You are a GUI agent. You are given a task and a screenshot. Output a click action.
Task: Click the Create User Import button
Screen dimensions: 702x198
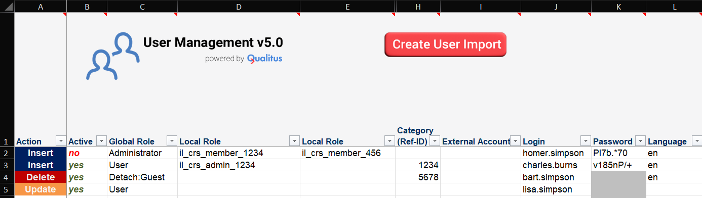click(446, 44)
